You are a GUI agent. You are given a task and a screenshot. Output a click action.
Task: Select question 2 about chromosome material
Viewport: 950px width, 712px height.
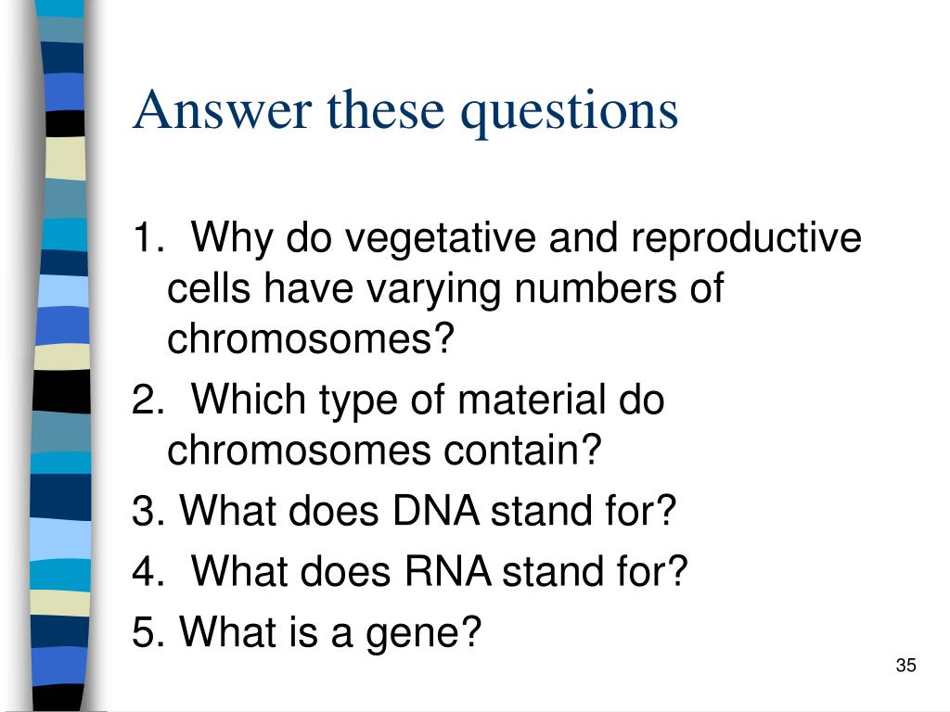click(398, 425)
